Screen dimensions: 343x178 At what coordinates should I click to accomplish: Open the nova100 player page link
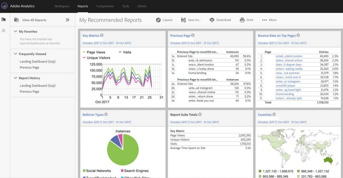click(286, 86)
